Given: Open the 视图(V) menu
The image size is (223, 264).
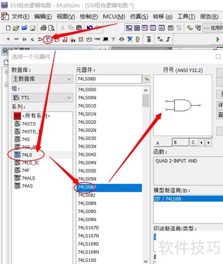Looking at the screenshot, I should (x=66, y=17).
